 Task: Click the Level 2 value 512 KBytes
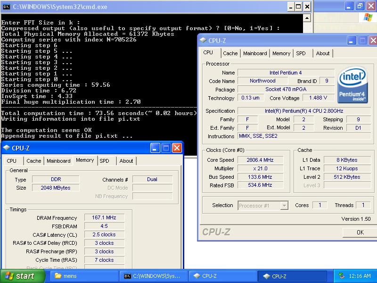pyautogui.click(x=347, y=177)
